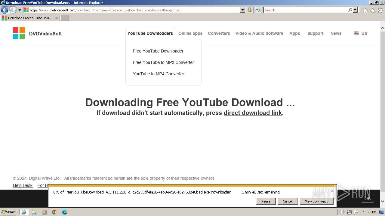Click the US flag icon

point(356,33)
